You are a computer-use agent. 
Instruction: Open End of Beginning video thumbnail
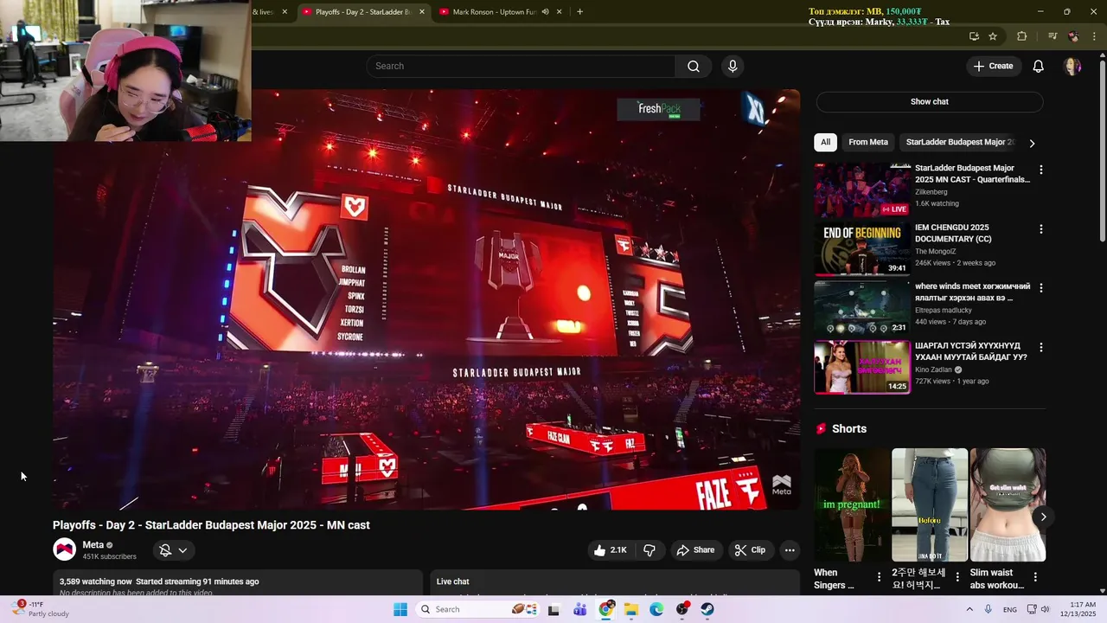pos(862,248)
